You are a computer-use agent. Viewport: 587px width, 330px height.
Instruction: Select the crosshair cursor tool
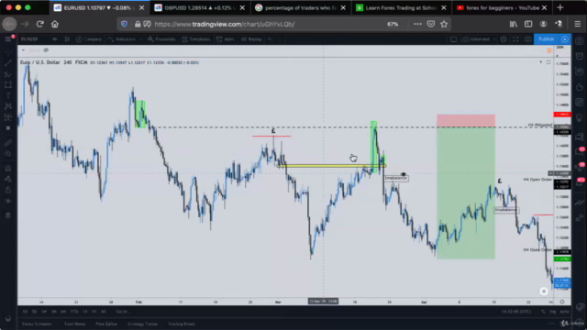tap(8, 52)
